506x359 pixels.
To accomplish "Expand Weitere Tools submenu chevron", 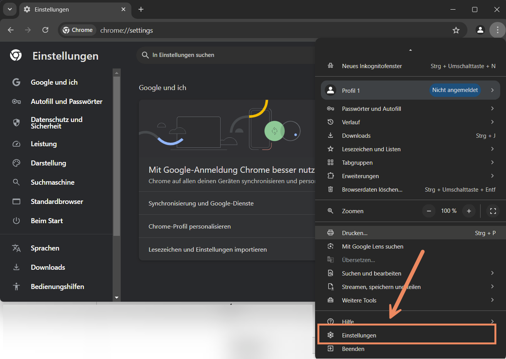I will point(493,300).
